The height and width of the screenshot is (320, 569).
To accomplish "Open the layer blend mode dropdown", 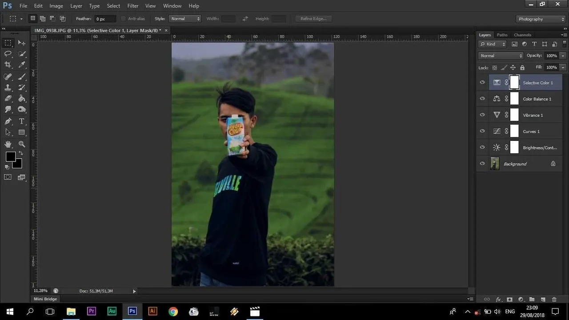I will pyautogui.click(x=501, y=56).
